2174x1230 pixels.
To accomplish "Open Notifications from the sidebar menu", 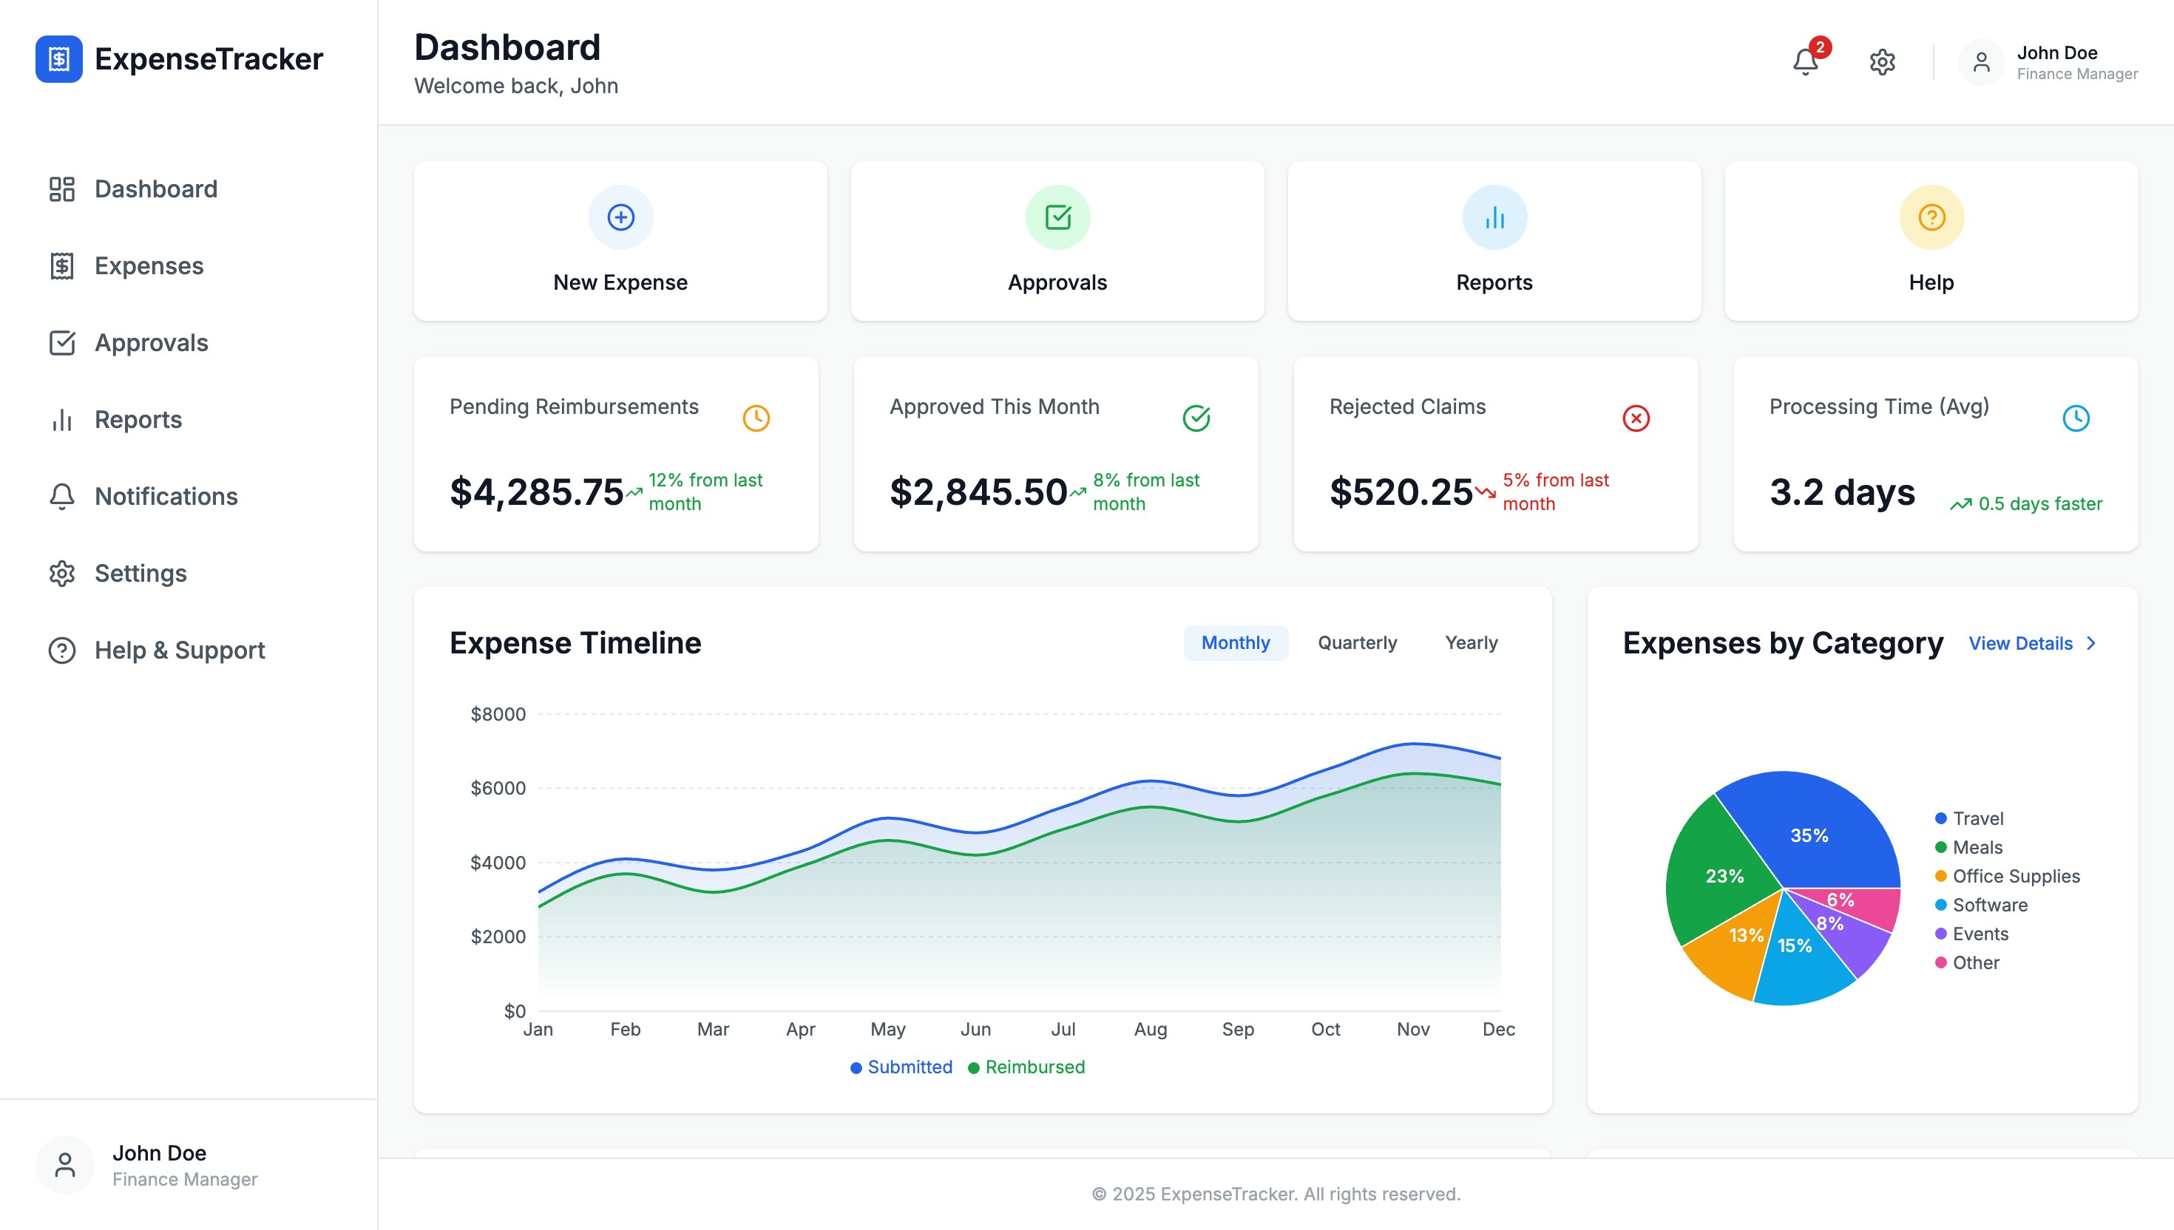I will tap(166, 496).
